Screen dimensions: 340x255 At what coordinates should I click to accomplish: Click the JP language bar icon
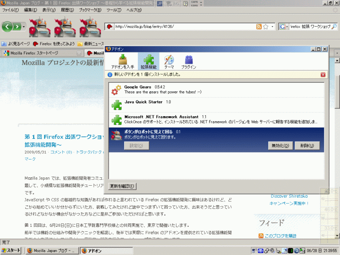159,3
